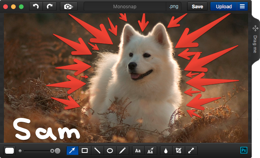Open the white color swatch picker
Screen dimensions: 260x158
coord(9,151)
